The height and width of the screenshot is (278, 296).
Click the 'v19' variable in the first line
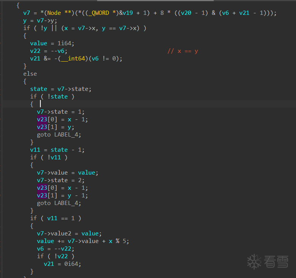pyautogui.click(x=128, y=13)
